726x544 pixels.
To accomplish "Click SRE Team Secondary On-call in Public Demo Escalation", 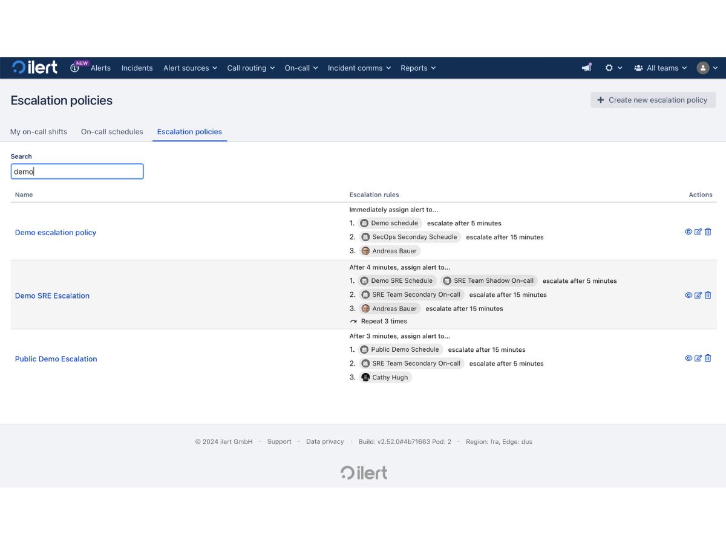I will [411, 363].
